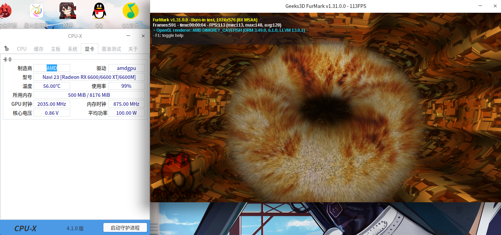Click the GPU 时钟 value 2035.00 MHz
Screen dimensions: 501x235
[x=52, y=104]
